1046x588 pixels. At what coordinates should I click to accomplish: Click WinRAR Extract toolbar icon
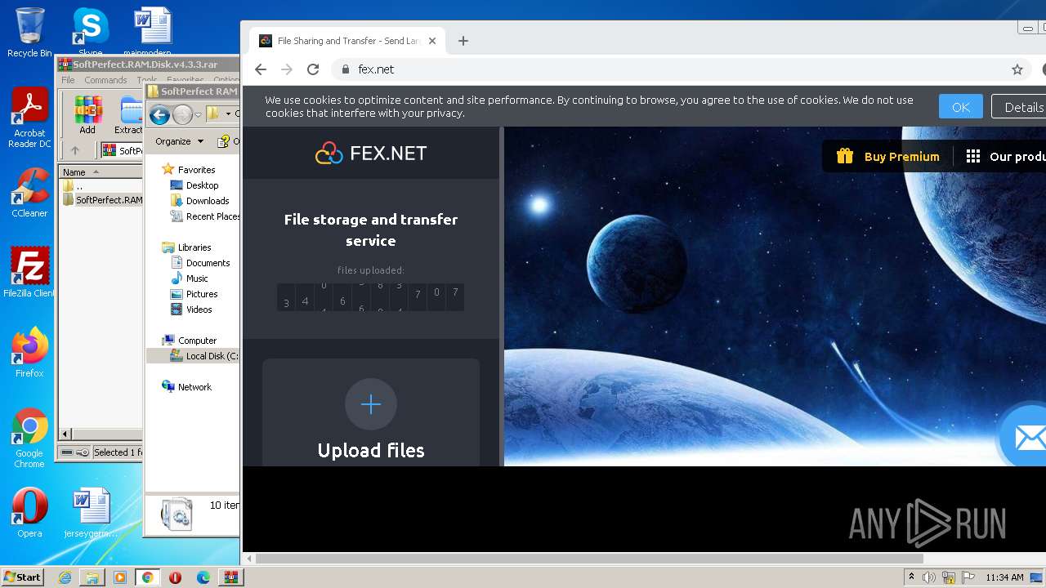(128, 114)
